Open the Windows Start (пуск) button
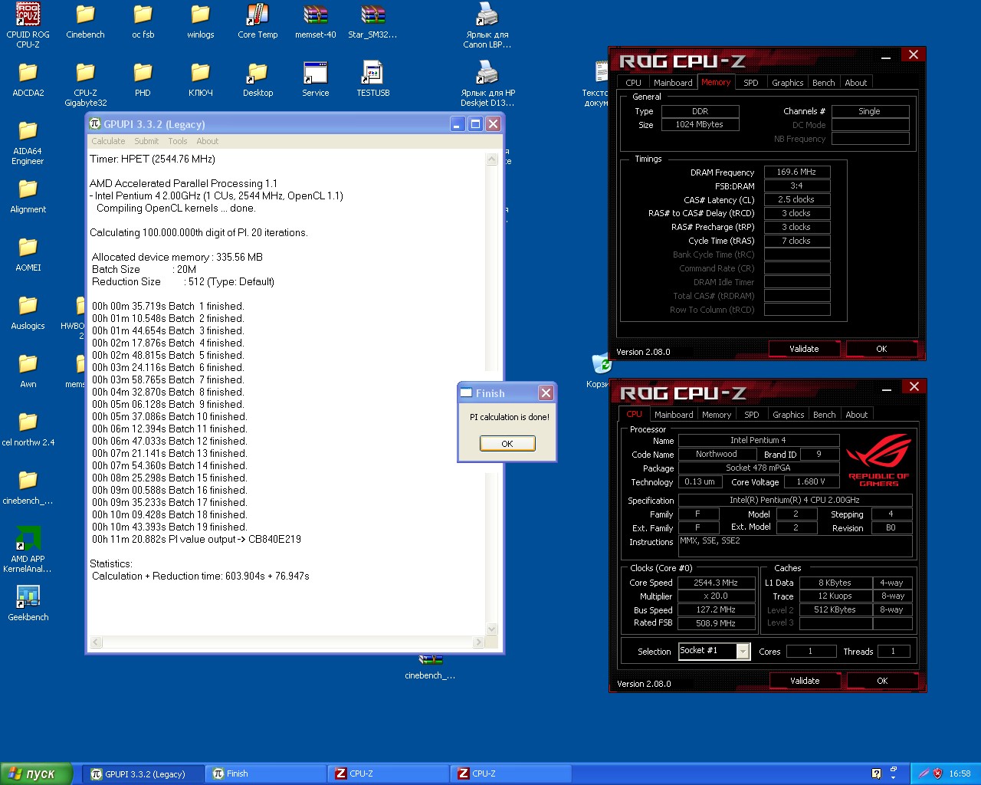Image resolution: width=981 pixels, height=785 pixels. click(37, 774)
